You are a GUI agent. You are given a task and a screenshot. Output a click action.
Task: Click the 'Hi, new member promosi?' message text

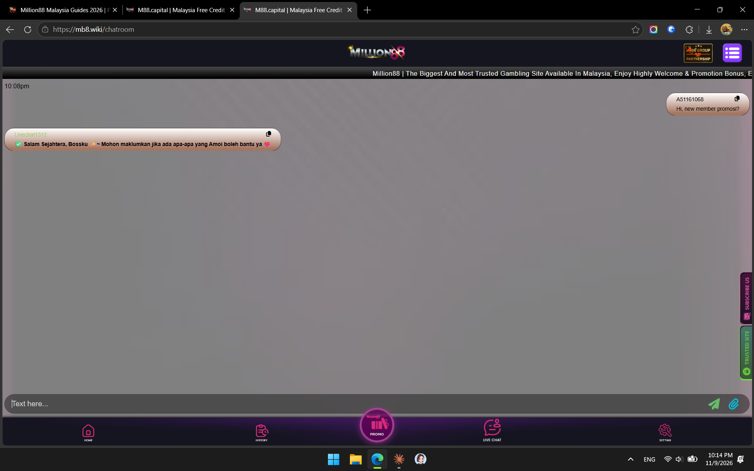(x=708, y=109)
